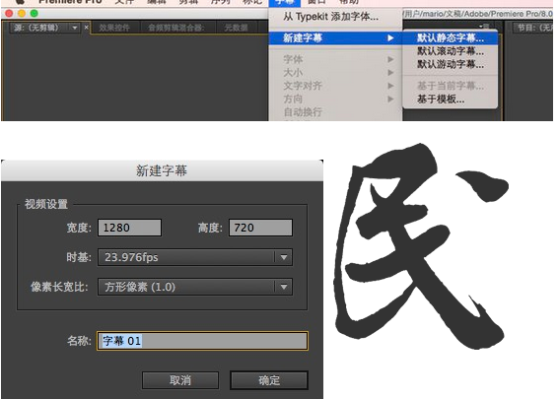558x399 pixels.
Task: Switch to the 元数据 tab
Action: point(236,28)
